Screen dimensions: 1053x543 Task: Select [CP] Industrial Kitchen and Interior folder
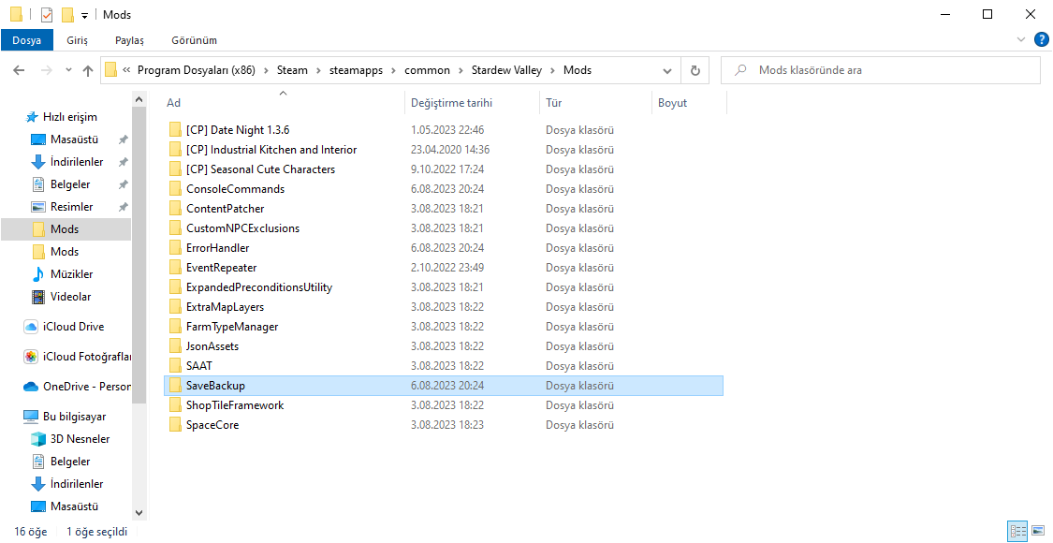(x=271, y=149)
